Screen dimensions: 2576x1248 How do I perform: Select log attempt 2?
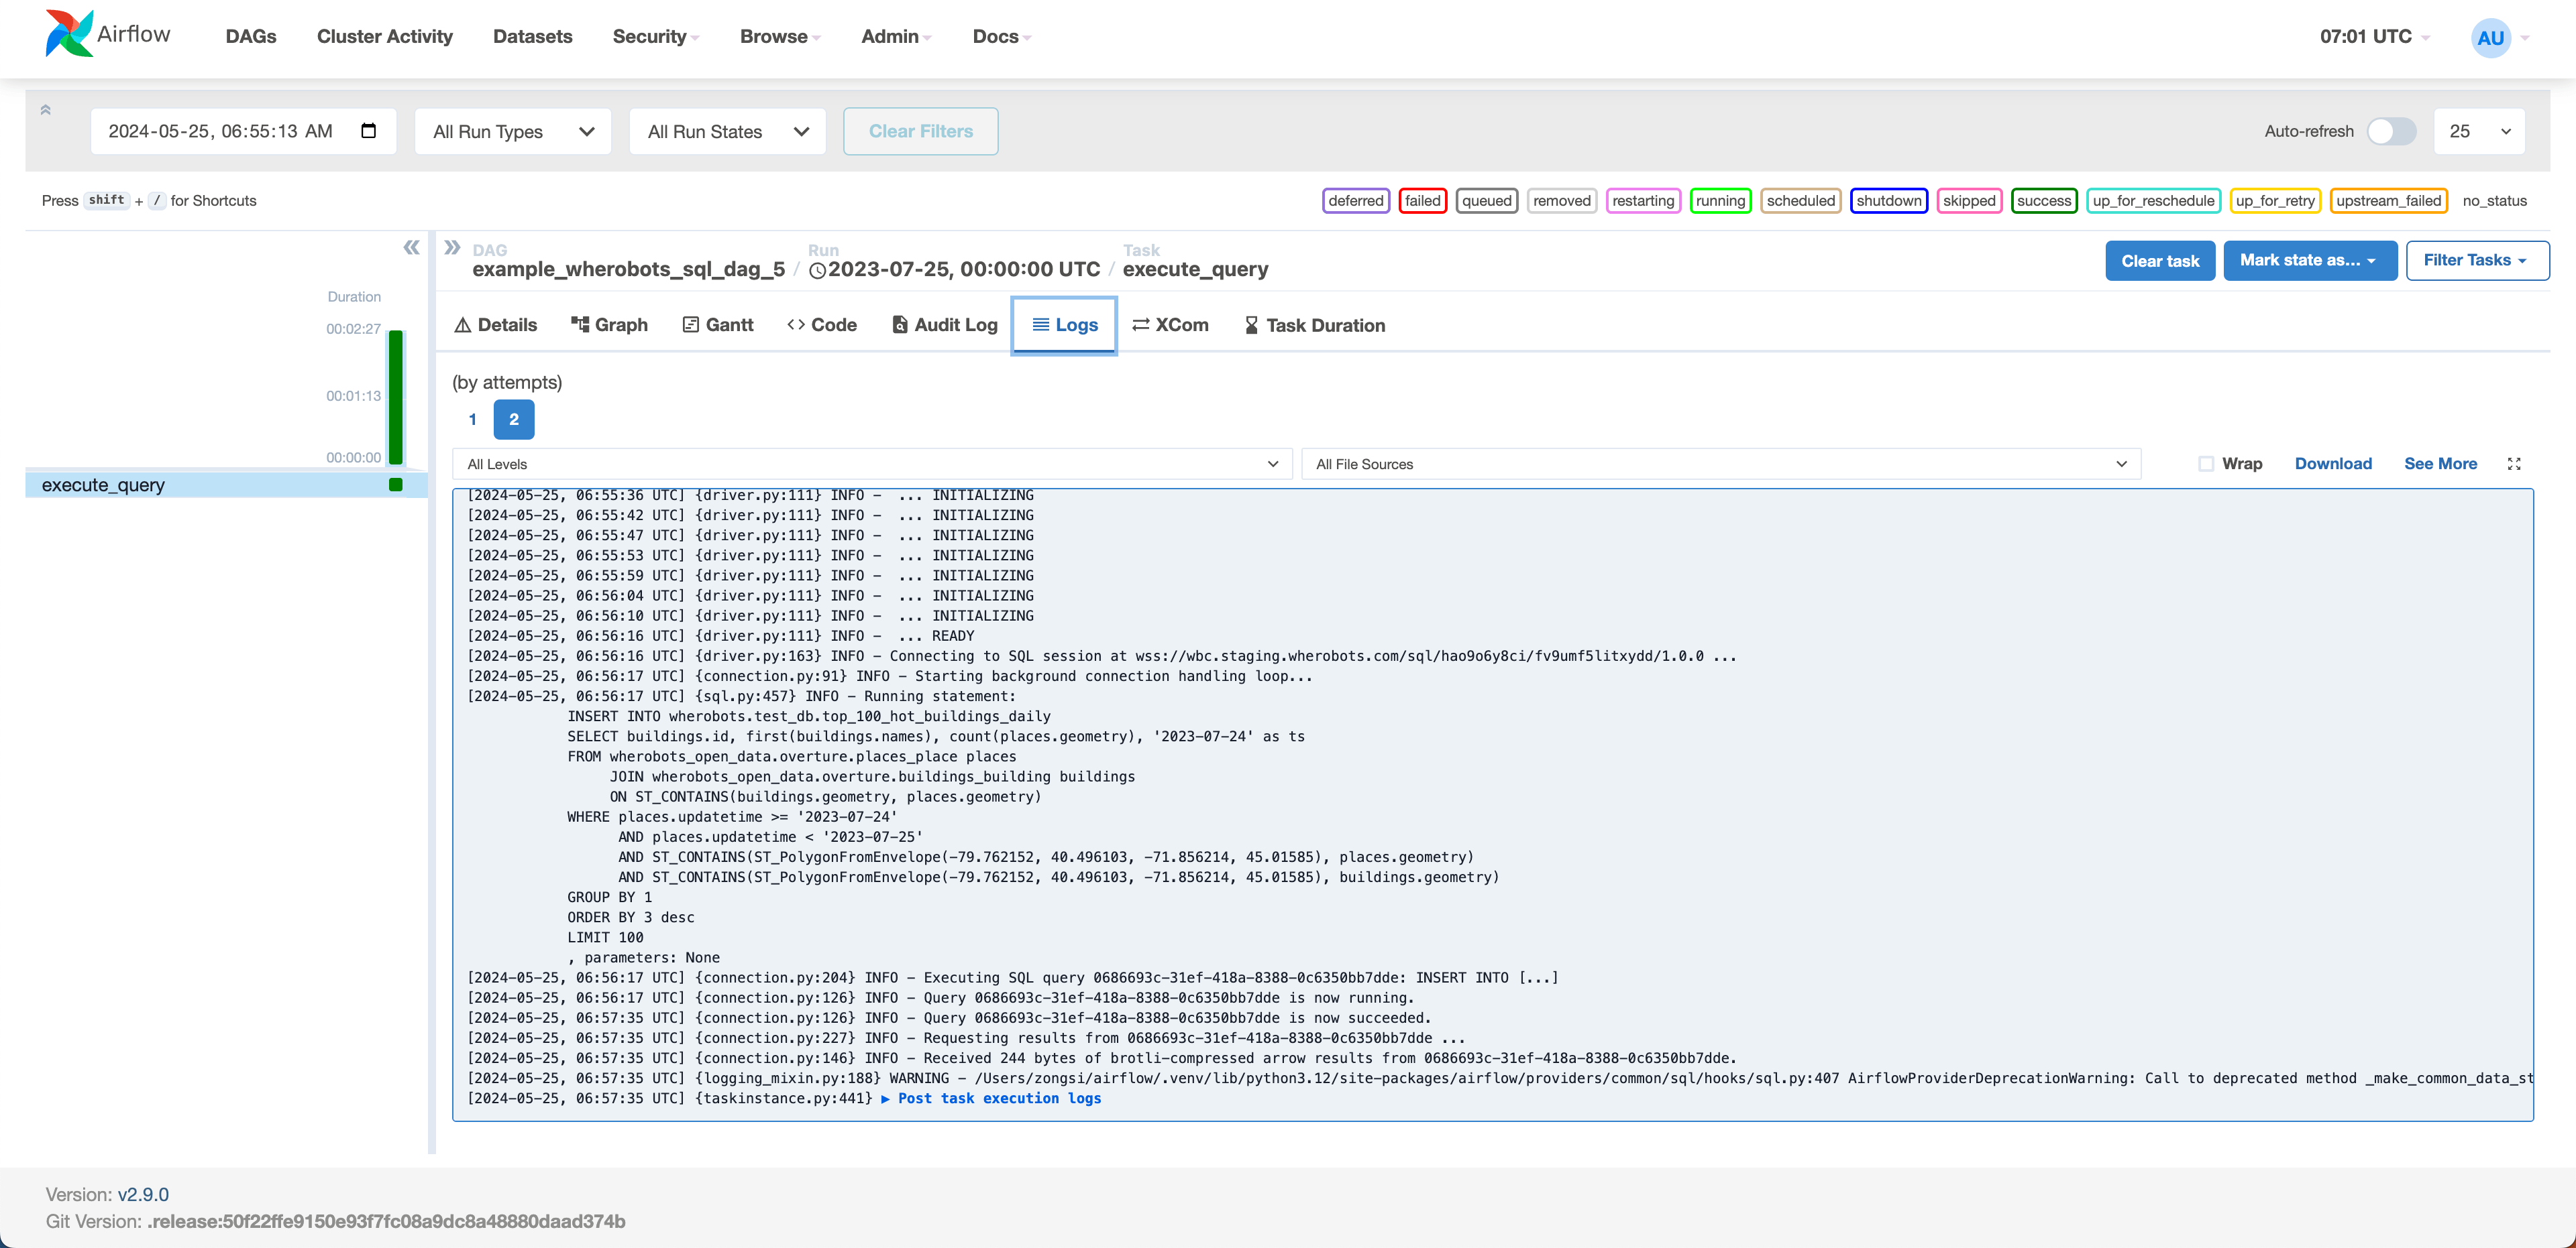tap(514, 420)
